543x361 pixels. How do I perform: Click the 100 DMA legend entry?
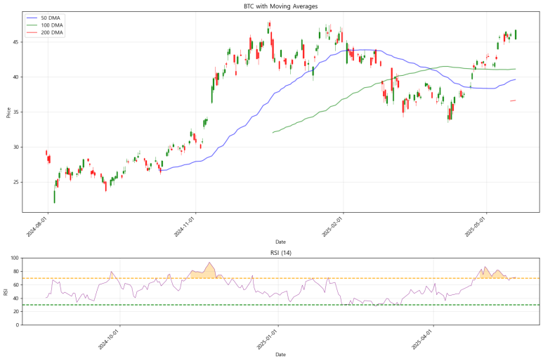(44, 25)
